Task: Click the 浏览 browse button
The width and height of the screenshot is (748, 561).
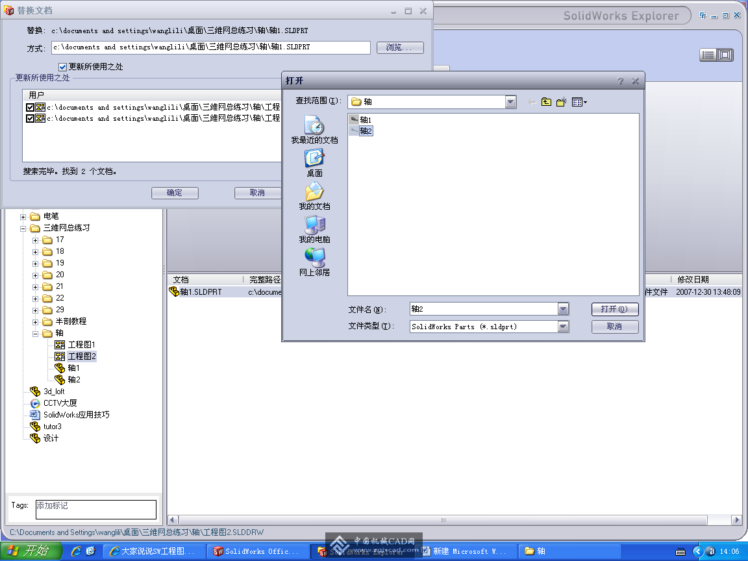Action: [x=400, y=47]
